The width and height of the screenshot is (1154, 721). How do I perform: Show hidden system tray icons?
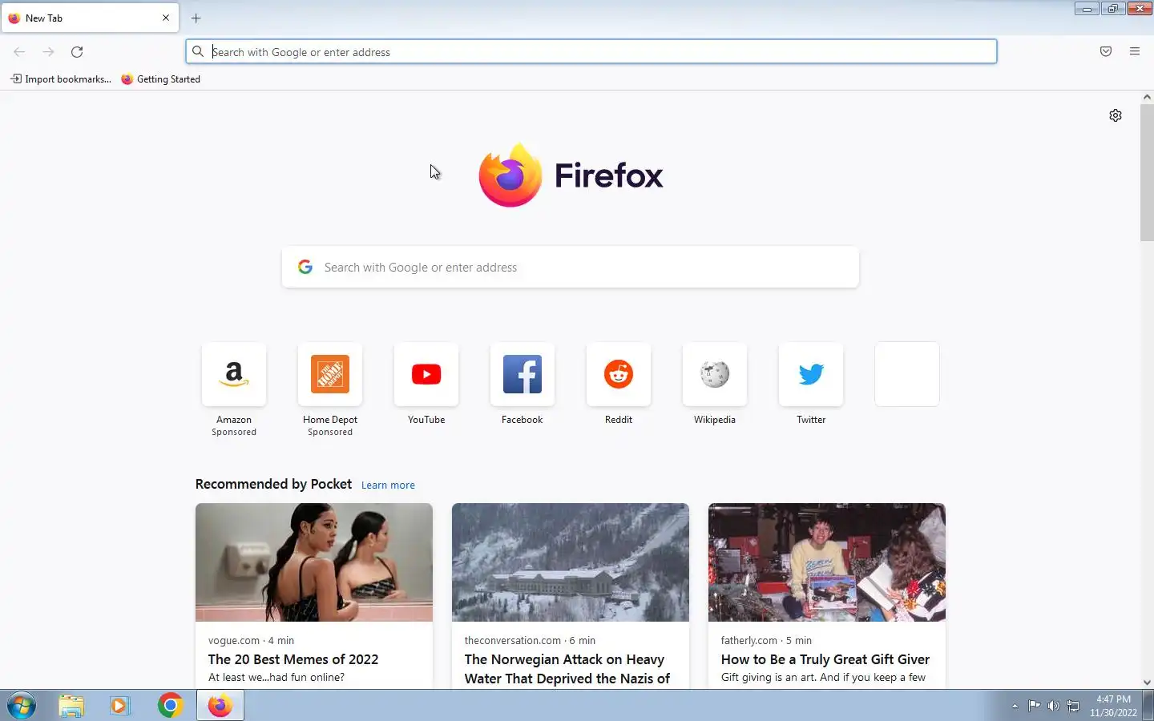click(x=1015, y=706)
